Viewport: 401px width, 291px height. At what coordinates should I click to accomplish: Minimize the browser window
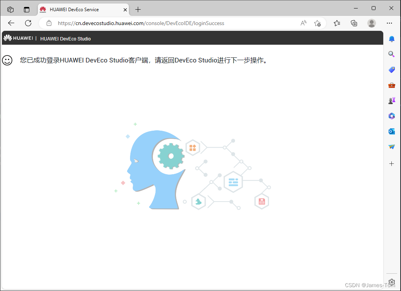pyautogui.click(x=356, y=8)
